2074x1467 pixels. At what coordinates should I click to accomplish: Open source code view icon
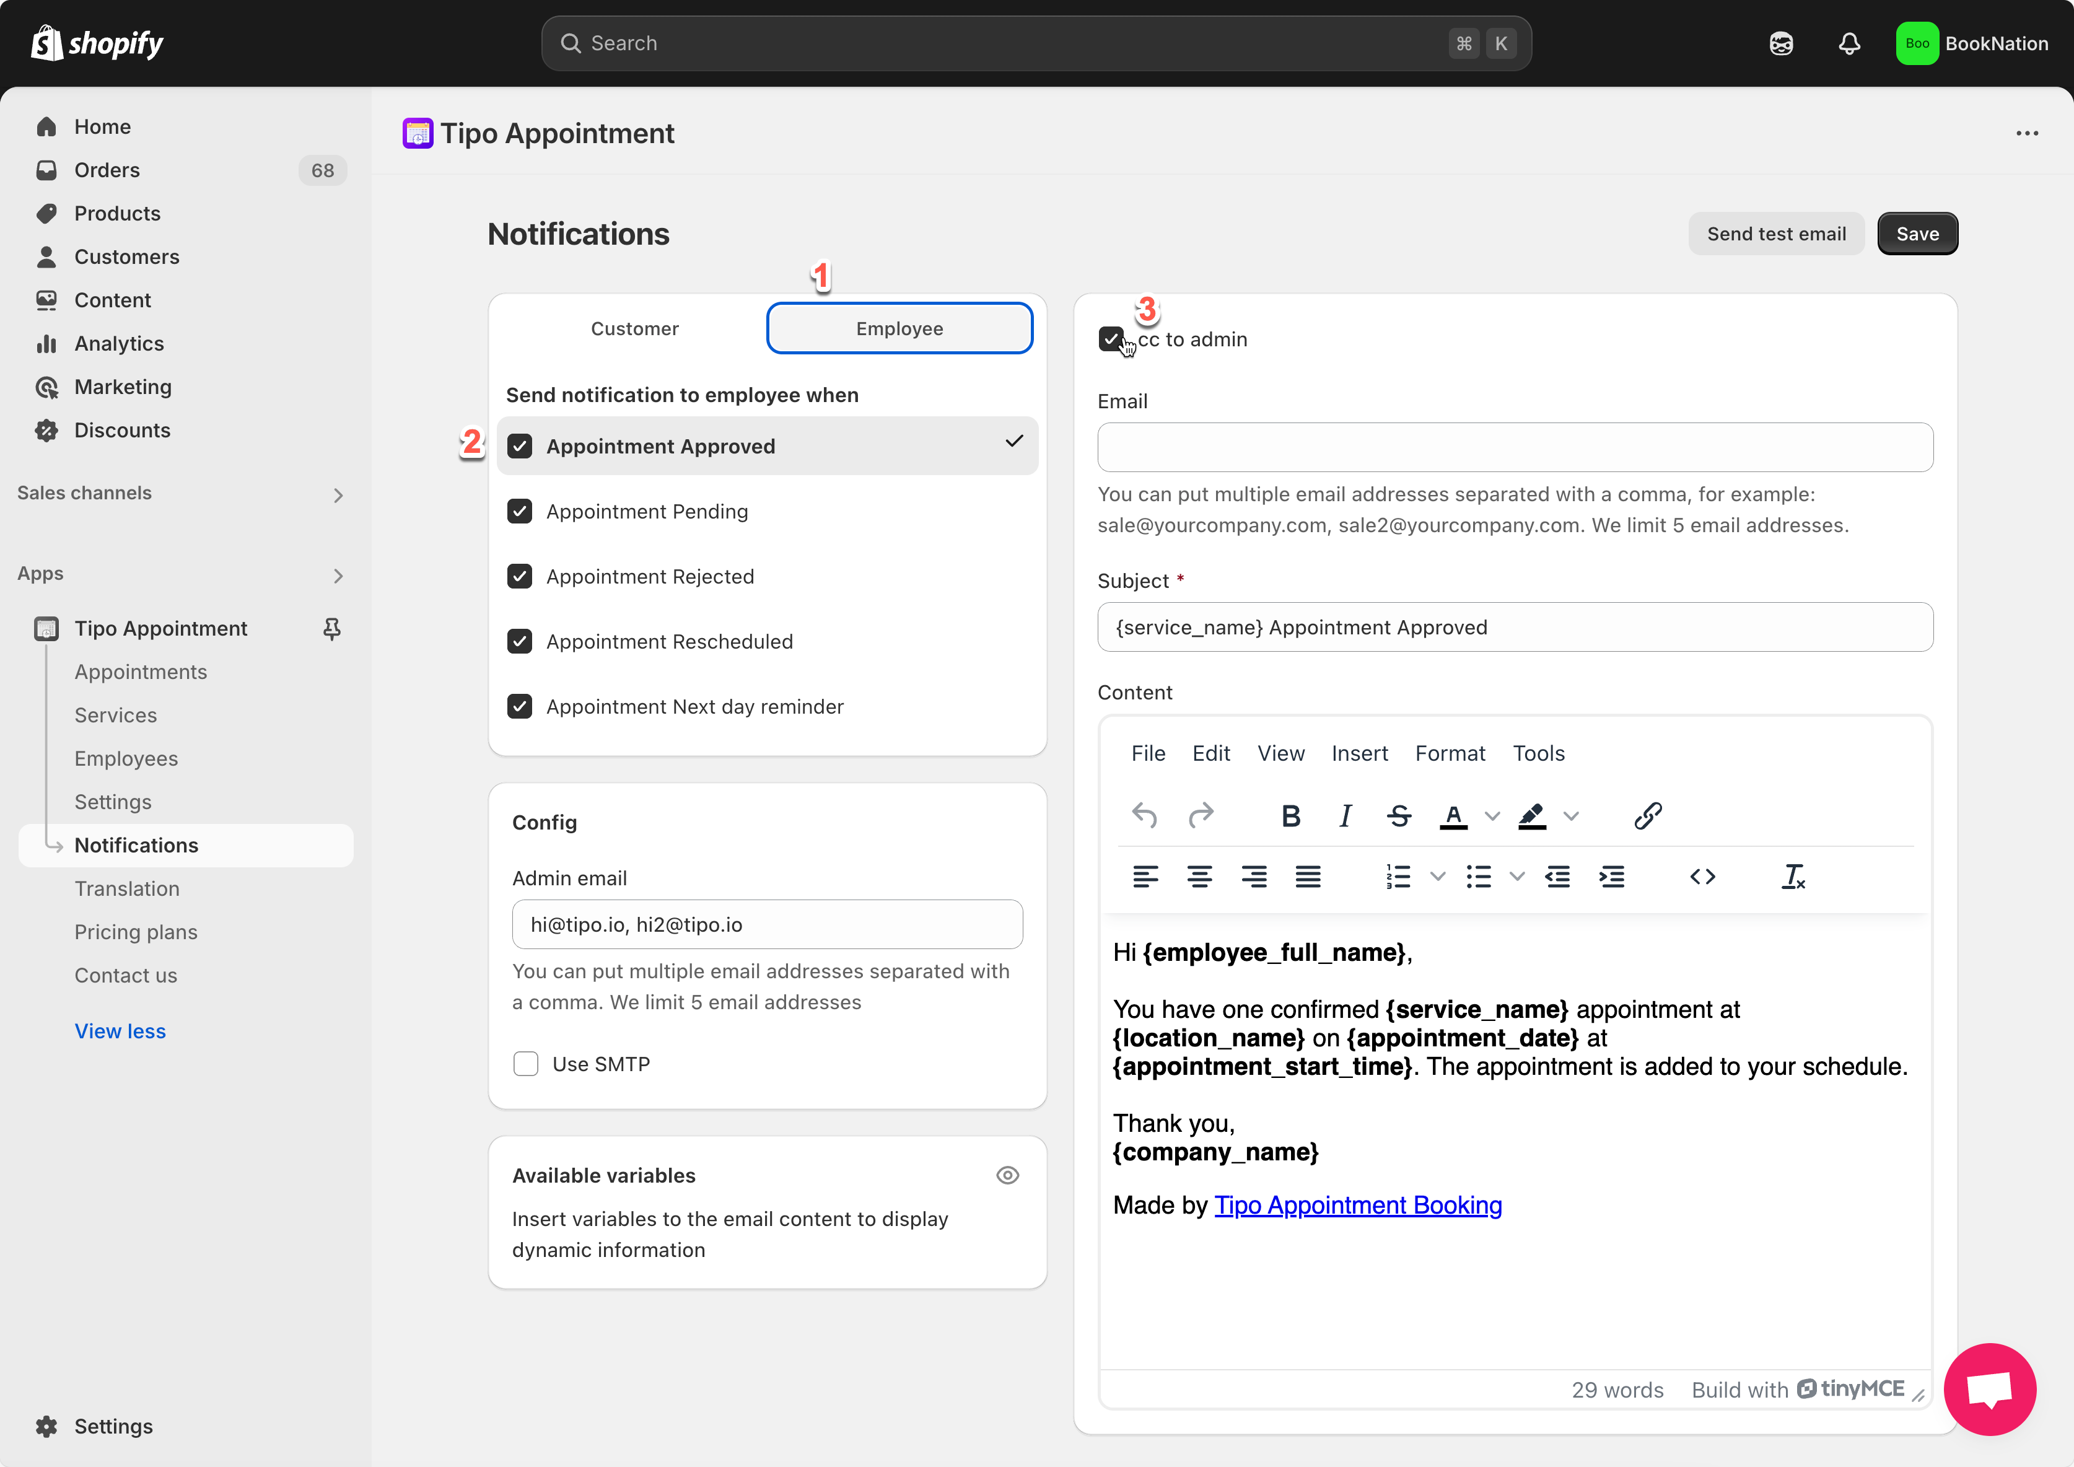1703,876
